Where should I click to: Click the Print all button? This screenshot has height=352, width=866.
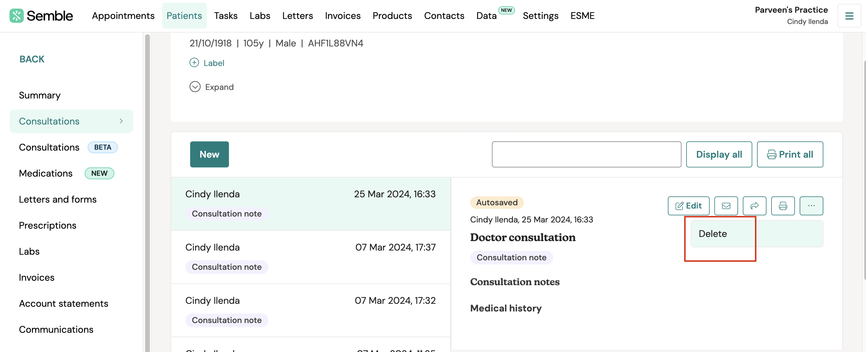click(x=790, y=154)
